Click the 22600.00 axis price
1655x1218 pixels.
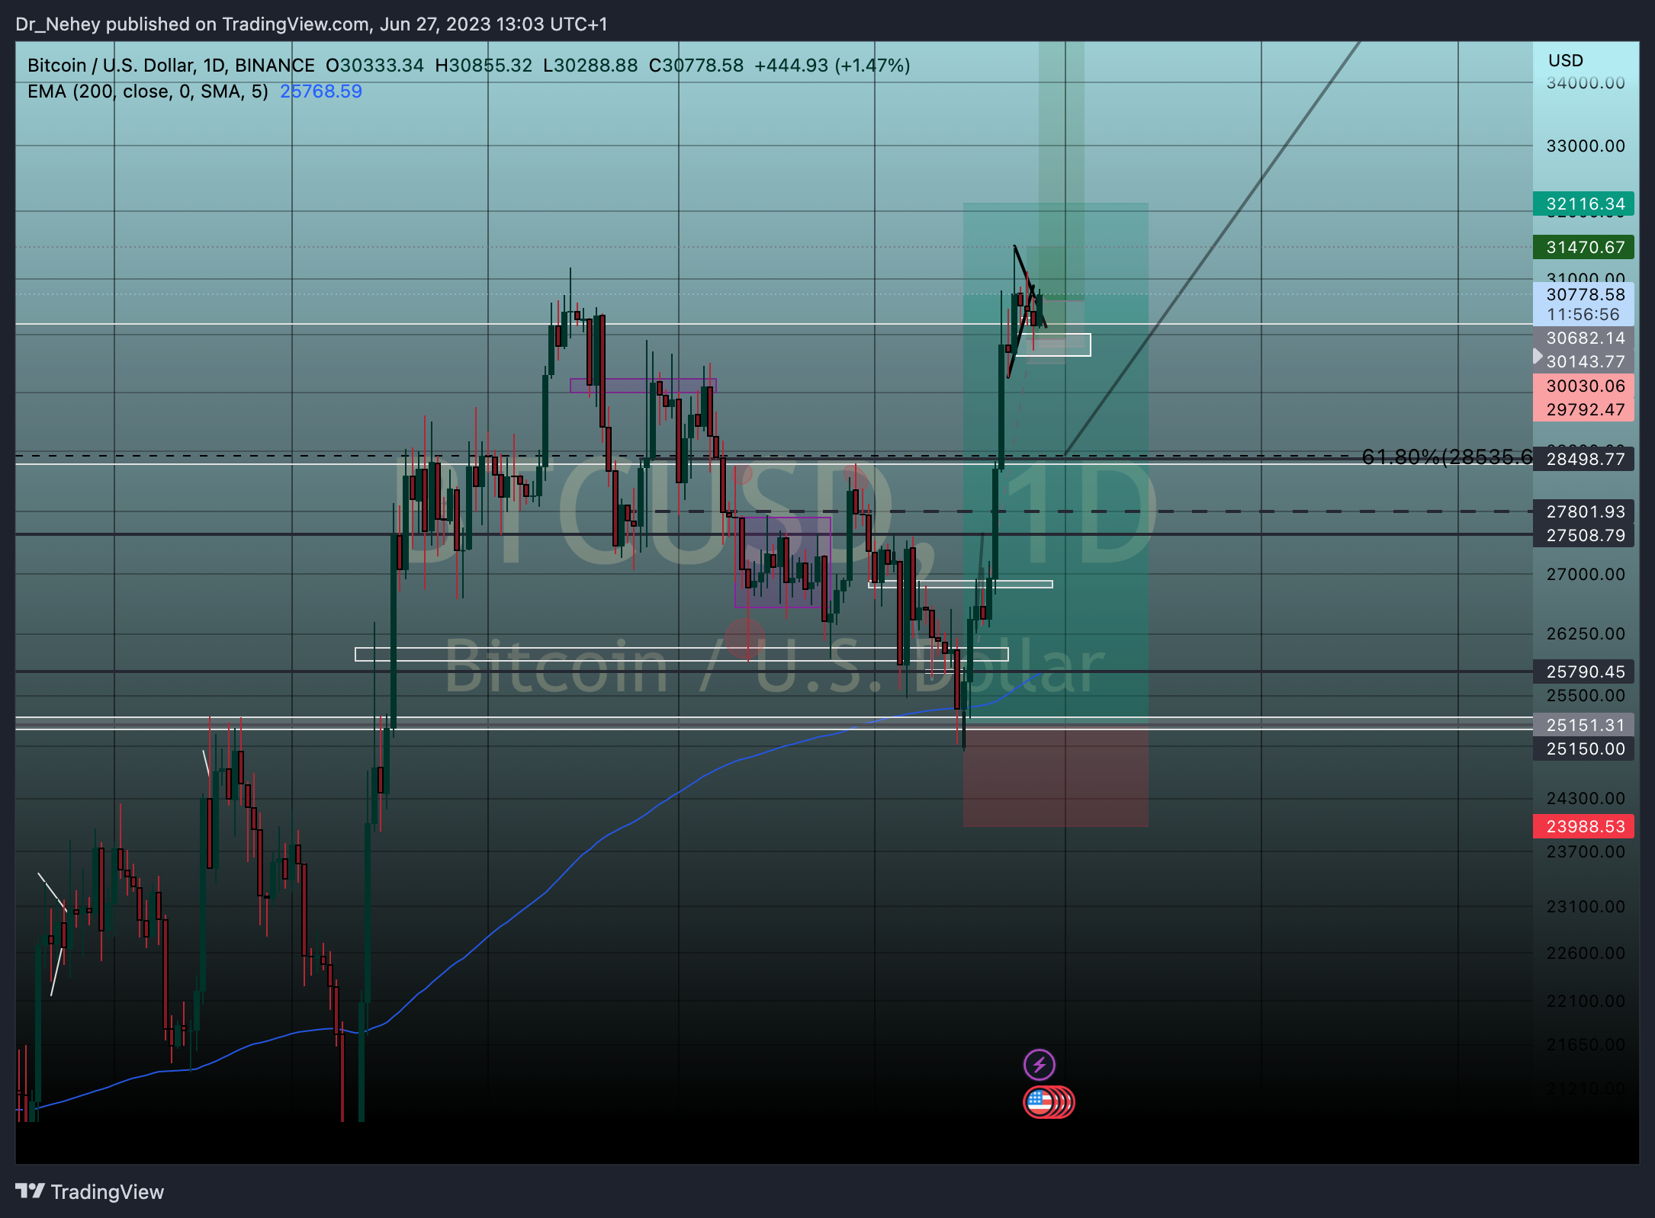(x=1585, y=953)
